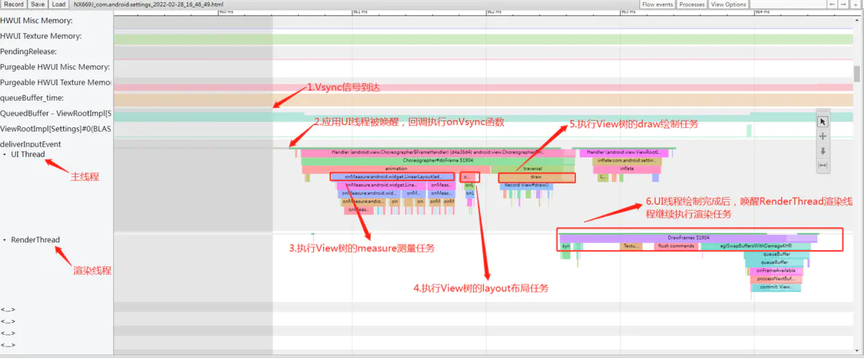The width and height of the screenshot is (864, 358).
Task: Click the search input field
Action: coord(786,4)
